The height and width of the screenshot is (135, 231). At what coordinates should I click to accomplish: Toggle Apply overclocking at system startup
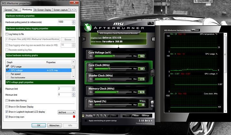(86, 121)
